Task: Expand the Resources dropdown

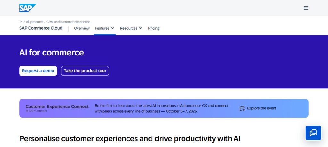Action: click(x=131, y=28)
